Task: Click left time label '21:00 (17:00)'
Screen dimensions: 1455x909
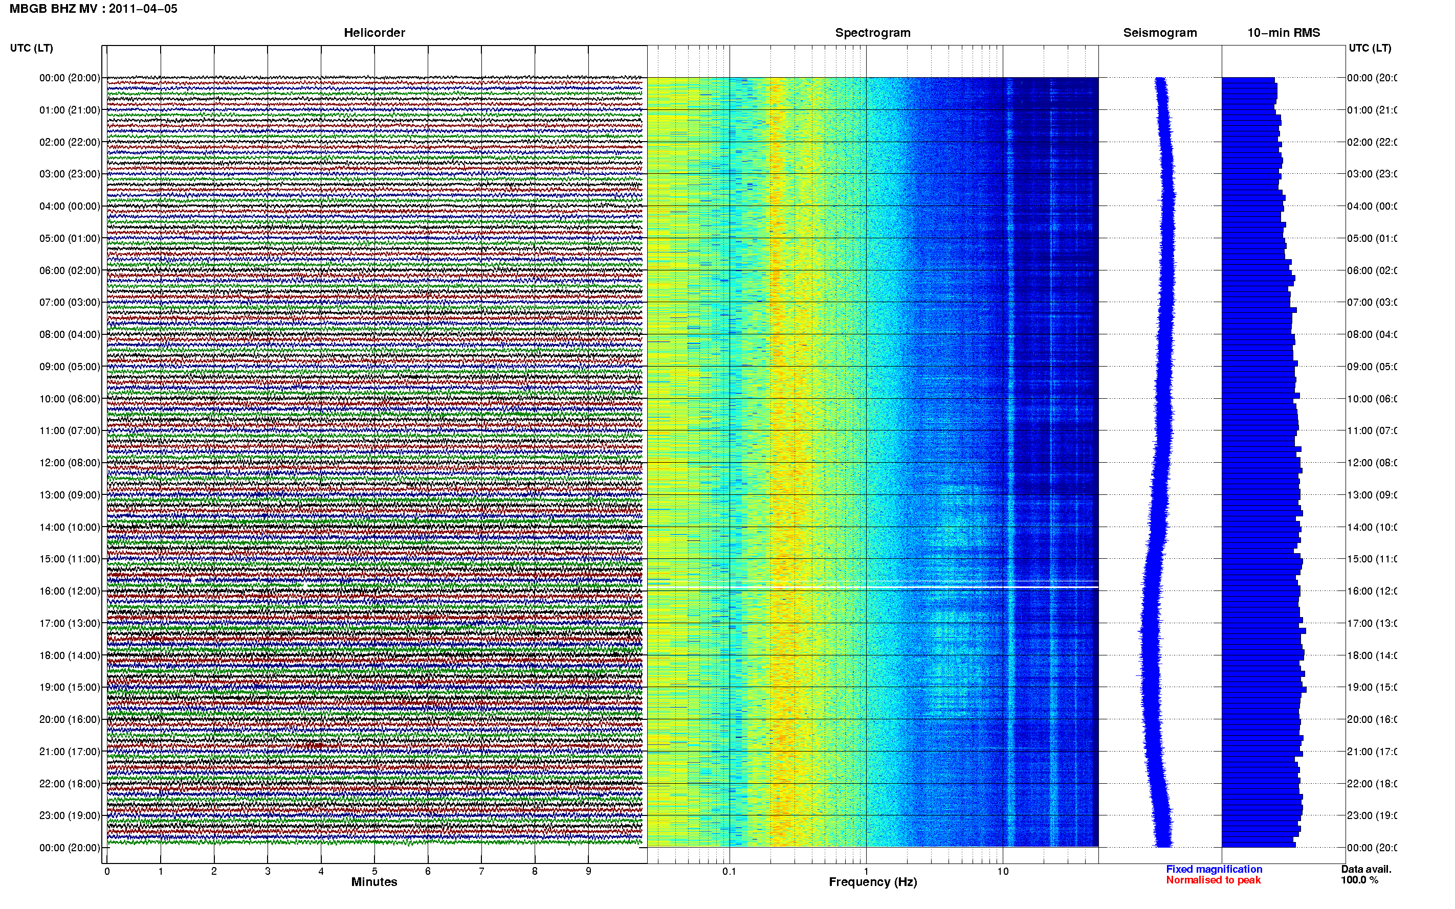Action: click(70, 752)
